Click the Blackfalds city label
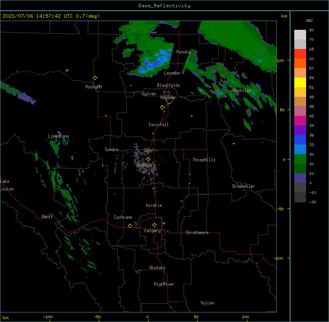The width and height of the screenshot is (329, 322). pyautogui.click(x=168, y=85)
